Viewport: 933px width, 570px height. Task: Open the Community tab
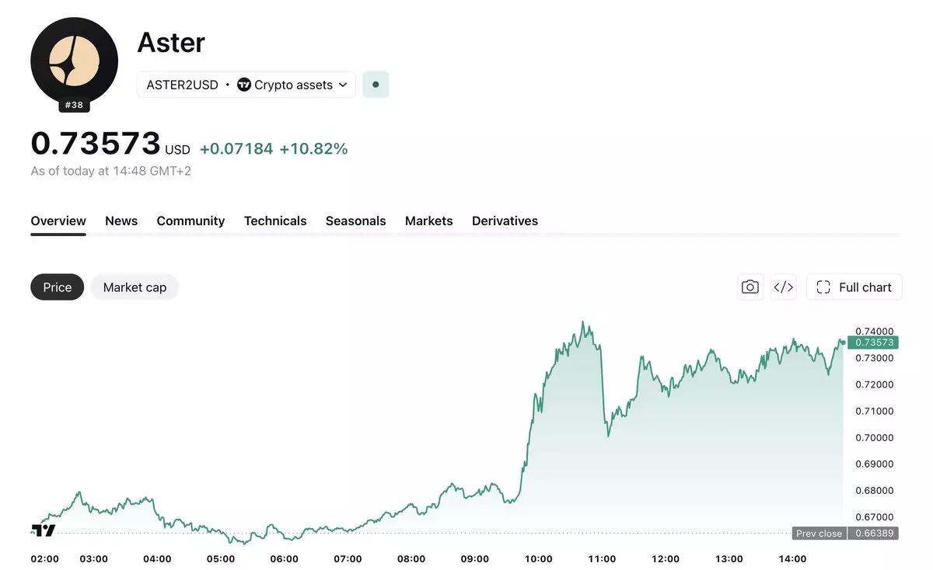coord(190,221)
